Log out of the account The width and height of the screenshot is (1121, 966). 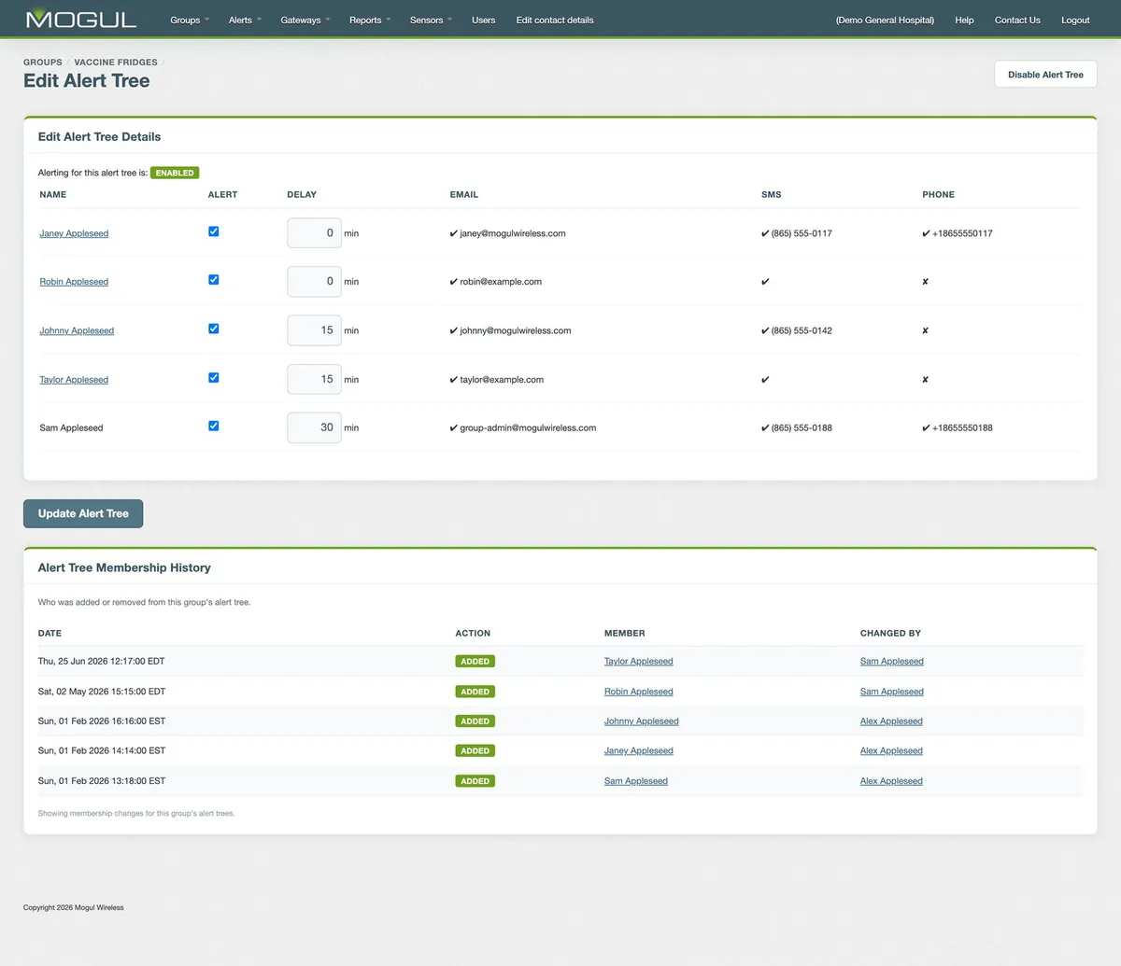1075,20
